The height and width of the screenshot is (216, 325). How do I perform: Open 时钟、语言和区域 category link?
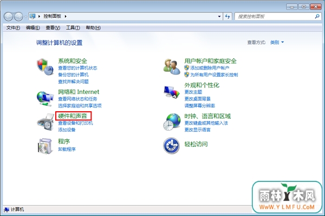click(x=207, y=116)
